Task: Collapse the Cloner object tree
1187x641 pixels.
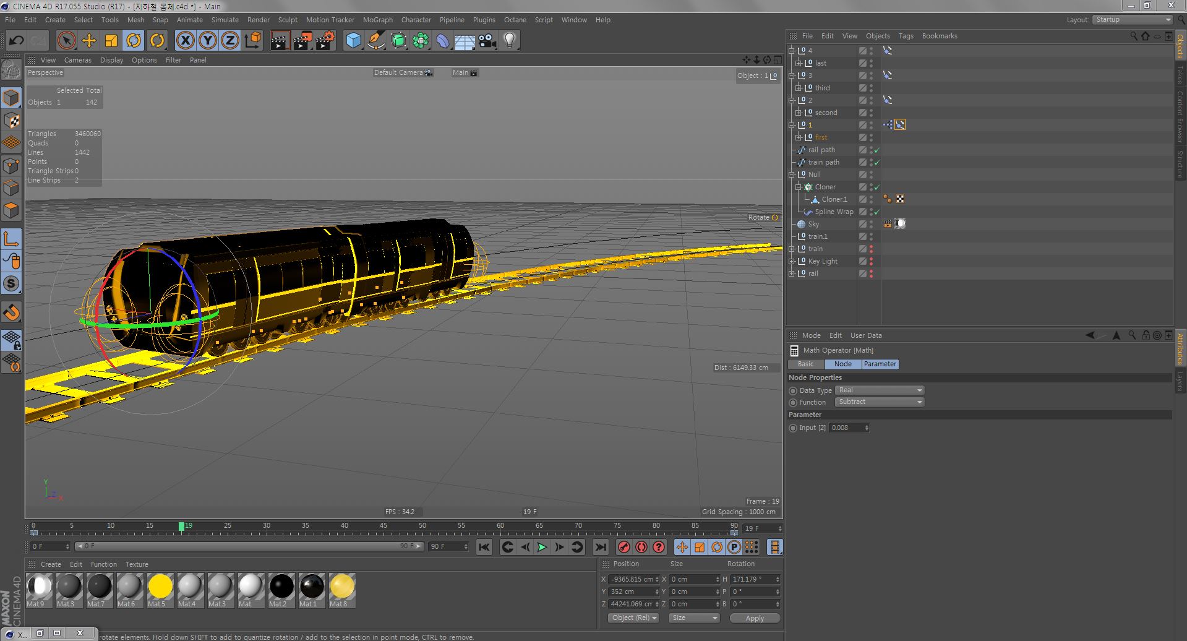Action: point(799,187)
